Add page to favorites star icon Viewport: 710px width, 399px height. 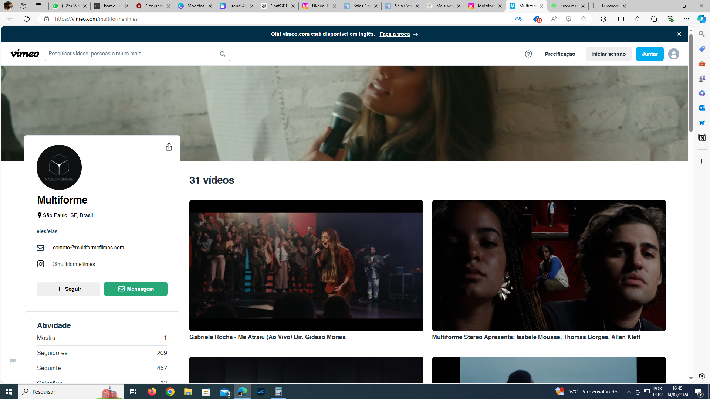pos(584,19)
